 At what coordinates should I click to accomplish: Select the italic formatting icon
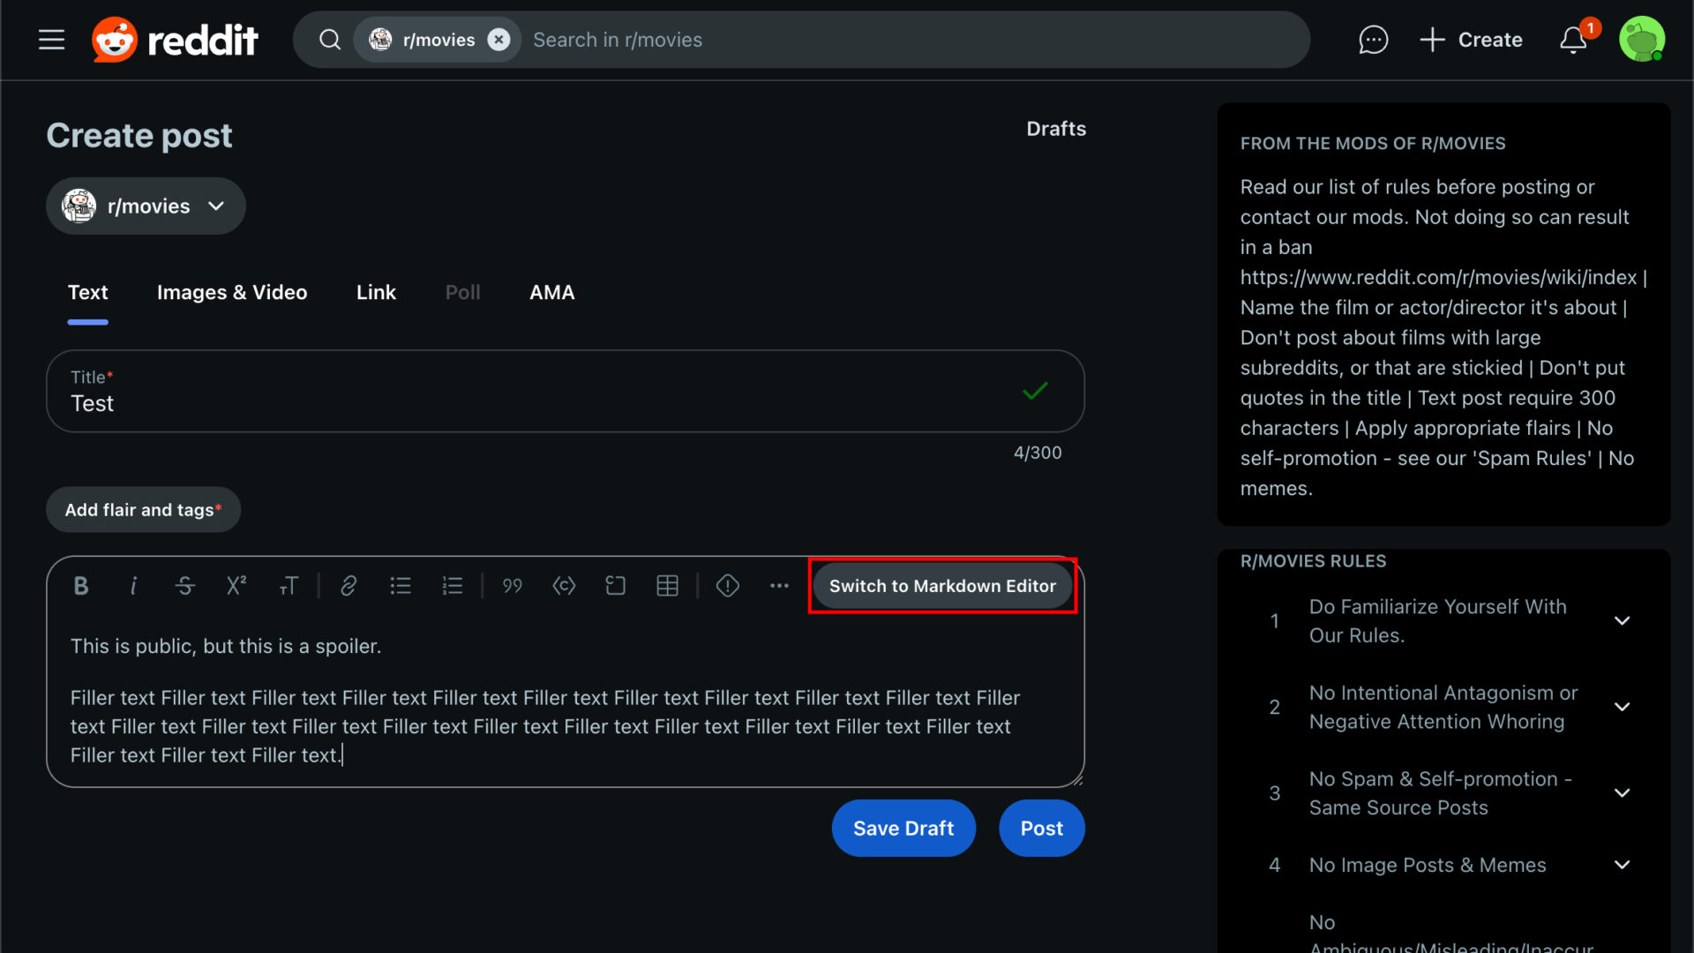(x=132, y=585)
